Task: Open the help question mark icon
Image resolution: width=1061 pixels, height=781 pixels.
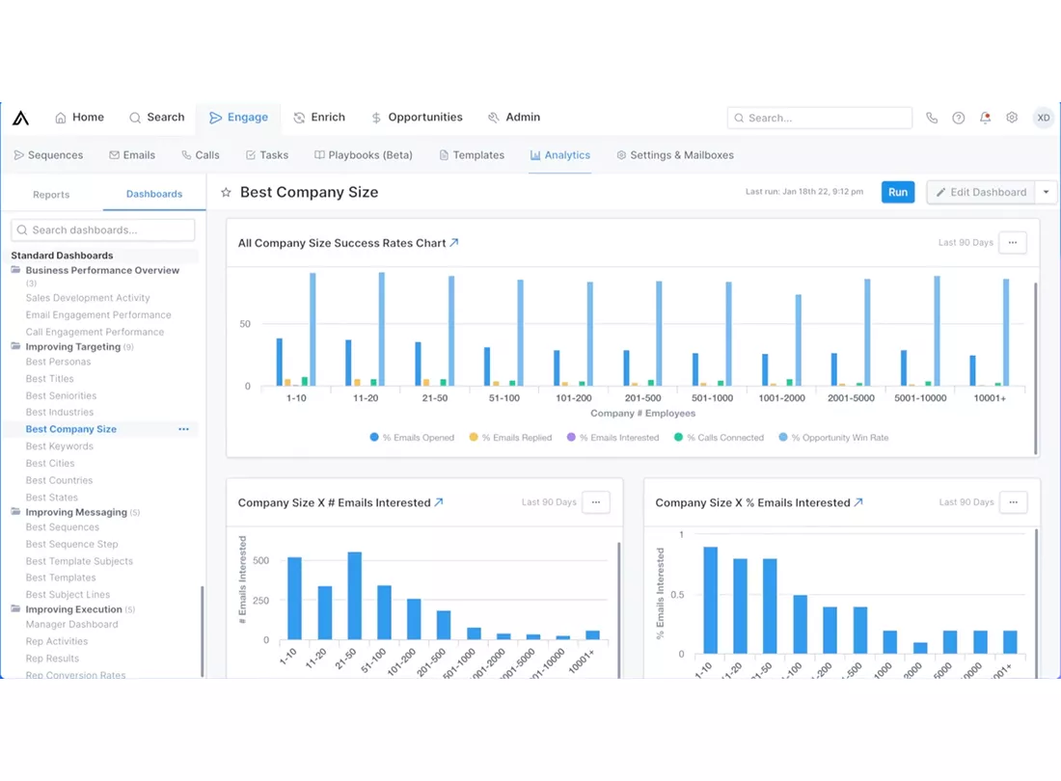Action: pos(958,118)
